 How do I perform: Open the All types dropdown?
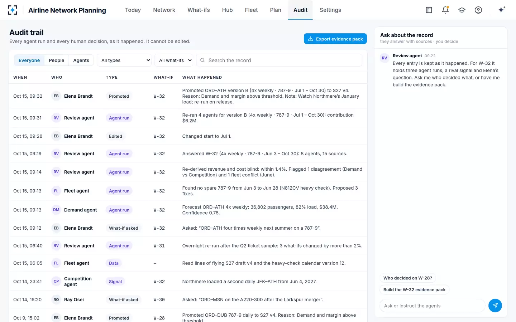coord(124,60)
